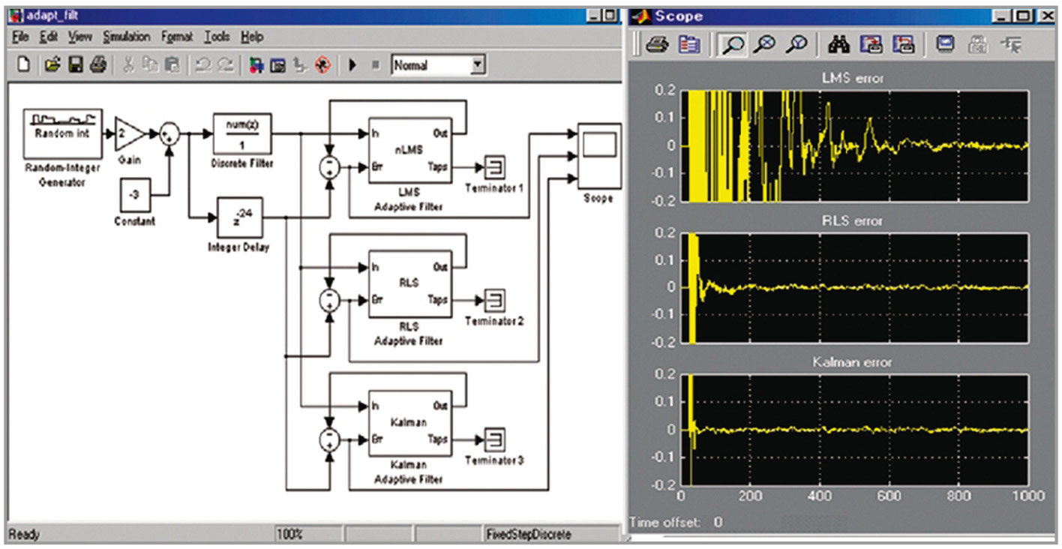1062x549 pixels.
Task: Print the Scope window plots
Action: coord(658,45)
